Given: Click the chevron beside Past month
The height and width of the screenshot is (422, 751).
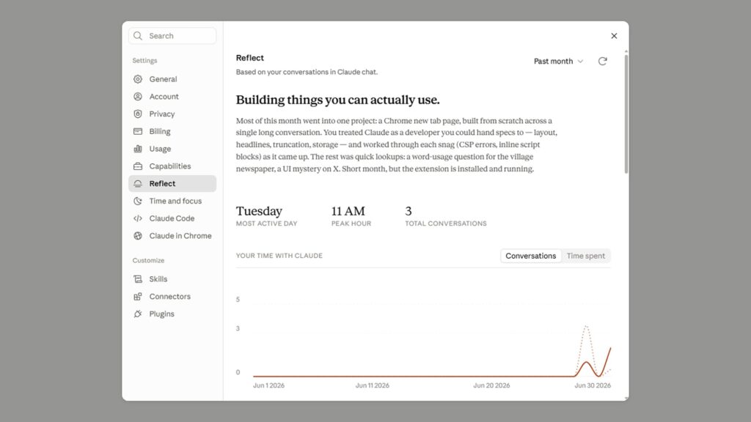Looking at the screenshot, I should point(581,62).
